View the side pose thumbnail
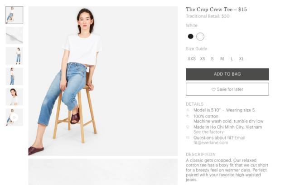 click(14, 77)
